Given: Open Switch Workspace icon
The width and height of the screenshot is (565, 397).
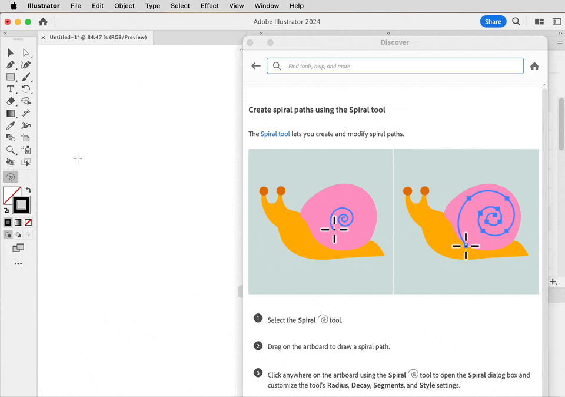Looking at the screenshot, I should (x=556, y=22).
